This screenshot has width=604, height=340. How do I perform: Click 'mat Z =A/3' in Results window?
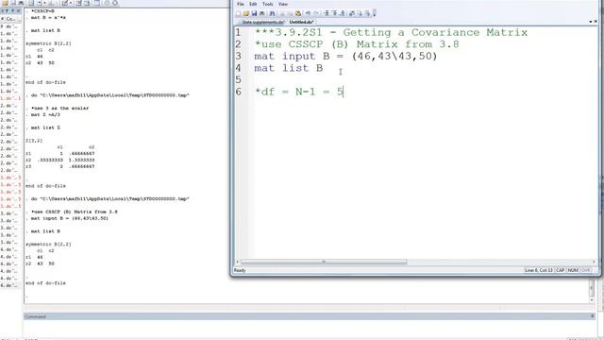coord(45,114)
